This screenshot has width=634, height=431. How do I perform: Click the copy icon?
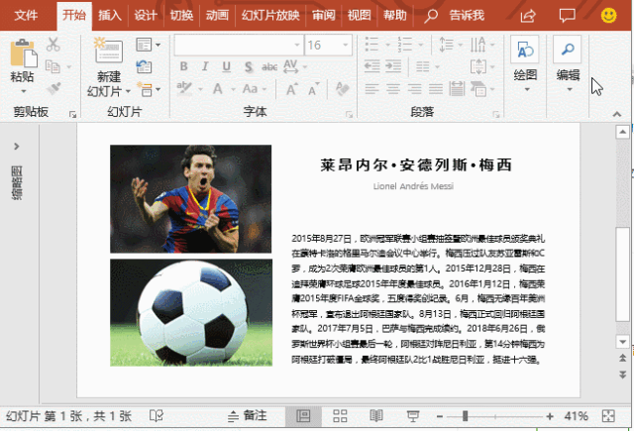pyautogui.click(x=53, y=66)
